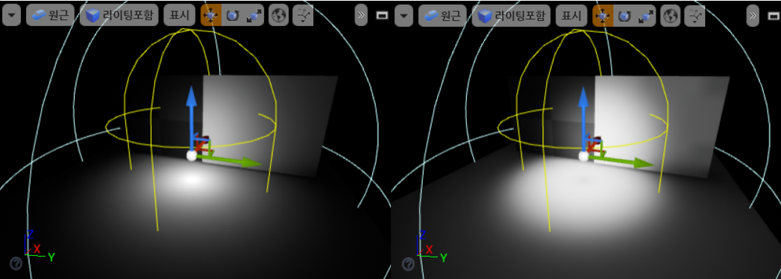Maximize the left viewport

(382, 16)
